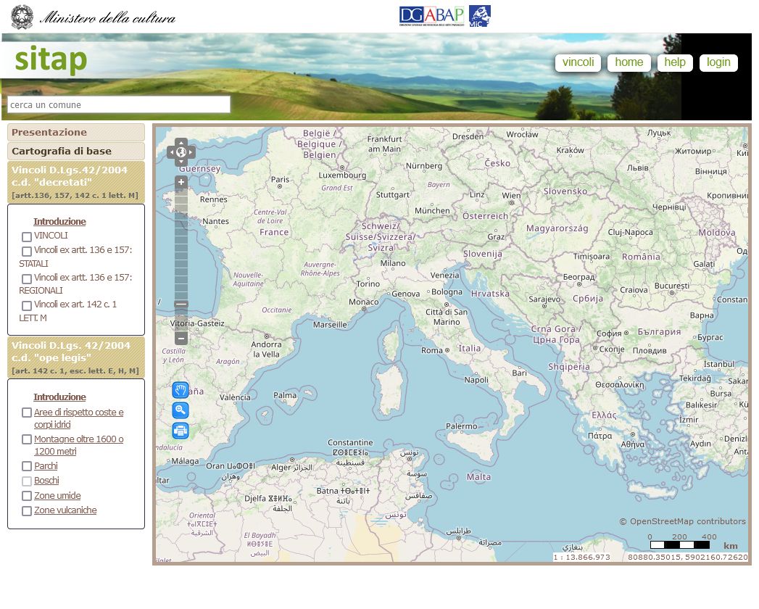The height and width of the screenshot is (609, 759).
Task: Click the Palermo label on the map
Action: click(x=461, y=426)
